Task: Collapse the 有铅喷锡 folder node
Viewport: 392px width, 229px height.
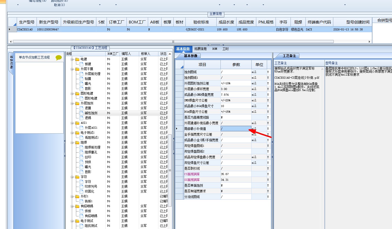Action: pyautogui.click(x=72, y=206)
